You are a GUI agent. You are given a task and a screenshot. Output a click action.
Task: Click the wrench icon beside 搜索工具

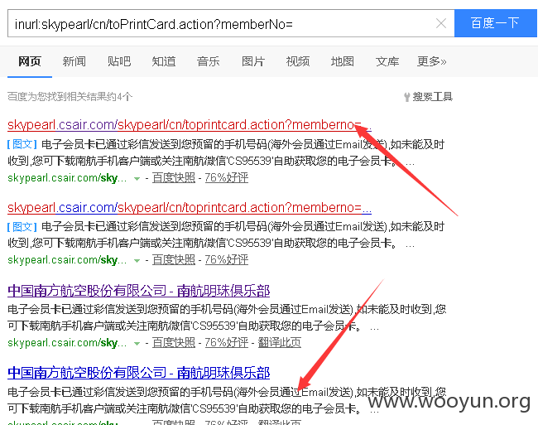407,97
